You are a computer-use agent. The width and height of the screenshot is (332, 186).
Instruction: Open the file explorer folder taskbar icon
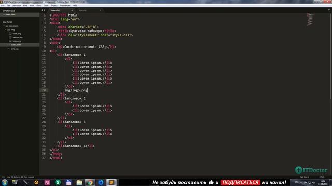point(79,182)
